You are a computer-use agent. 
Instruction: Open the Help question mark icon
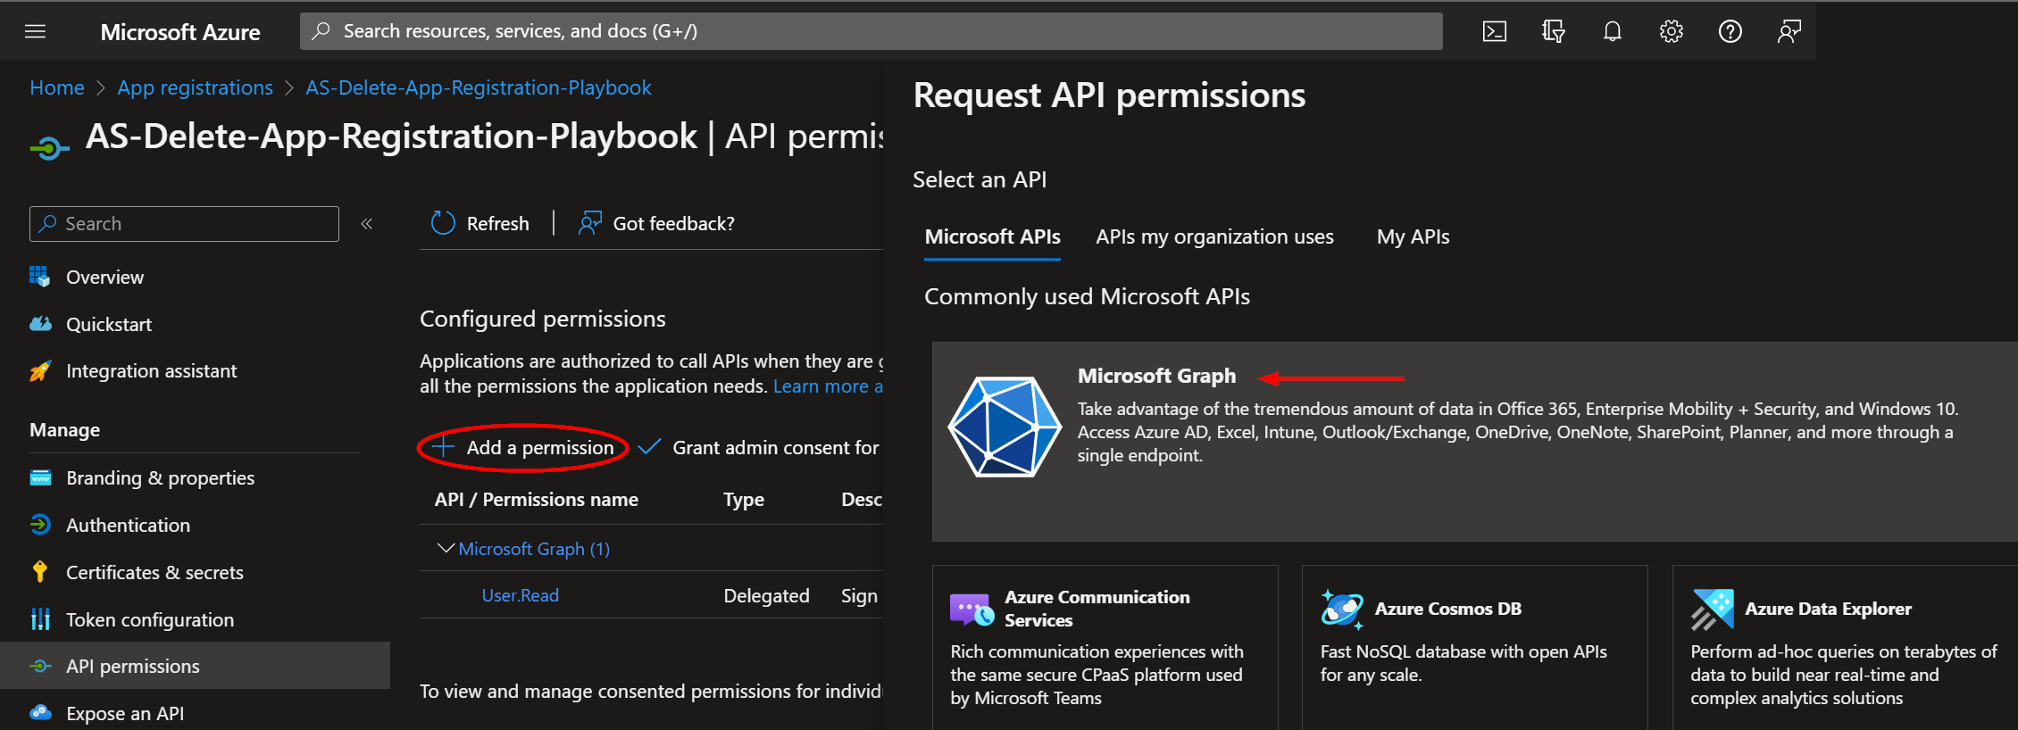coord(1730,31)
